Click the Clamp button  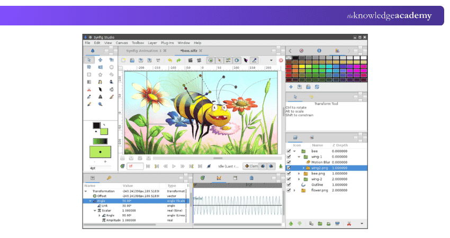(x=251, y=166)
